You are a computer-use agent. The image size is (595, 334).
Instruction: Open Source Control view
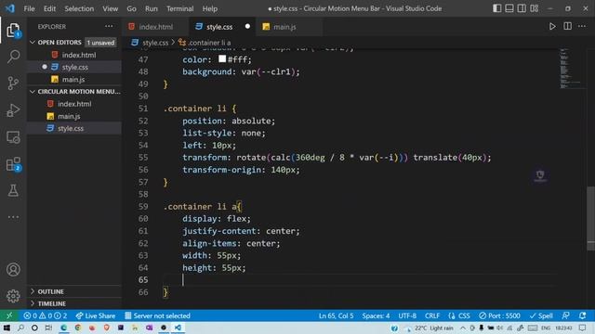pos(13,83)
